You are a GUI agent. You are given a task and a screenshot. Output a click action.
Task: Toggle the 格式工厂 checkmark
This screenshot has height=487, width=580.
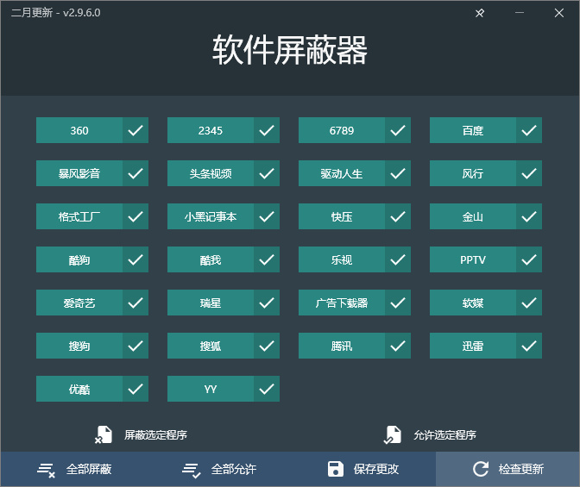click(136, 216)
